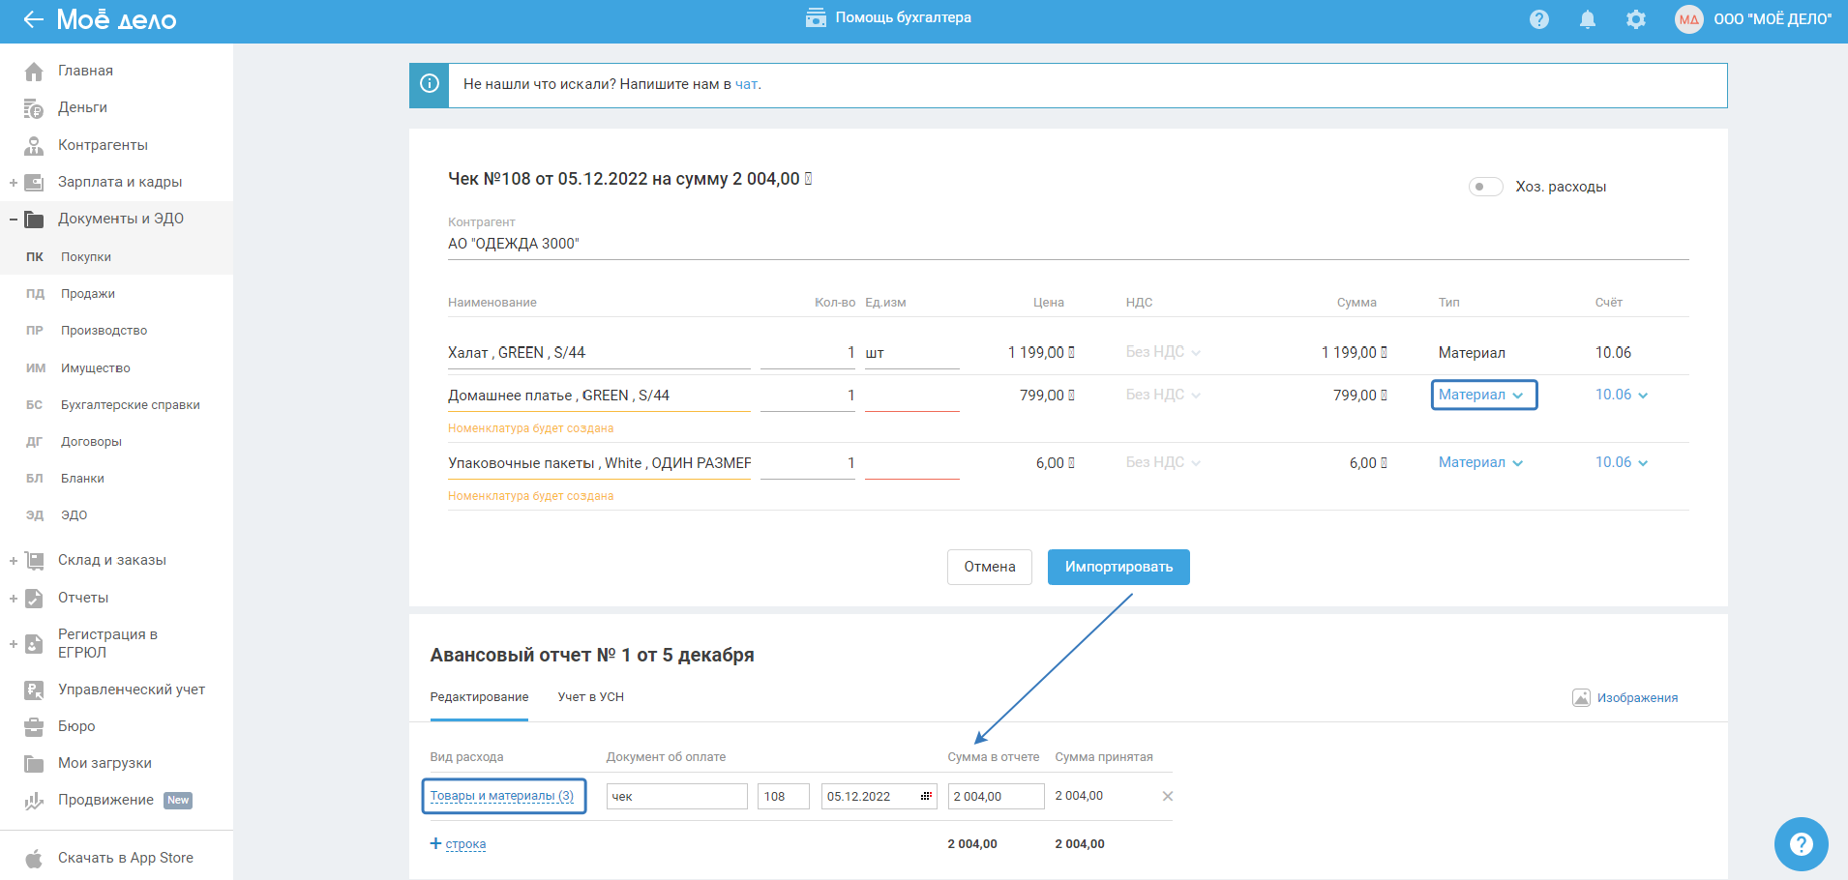This screenshot has height=880, width=1848.
Task: Click the Товары и материалы (3) link
Action: pos(502,796)
